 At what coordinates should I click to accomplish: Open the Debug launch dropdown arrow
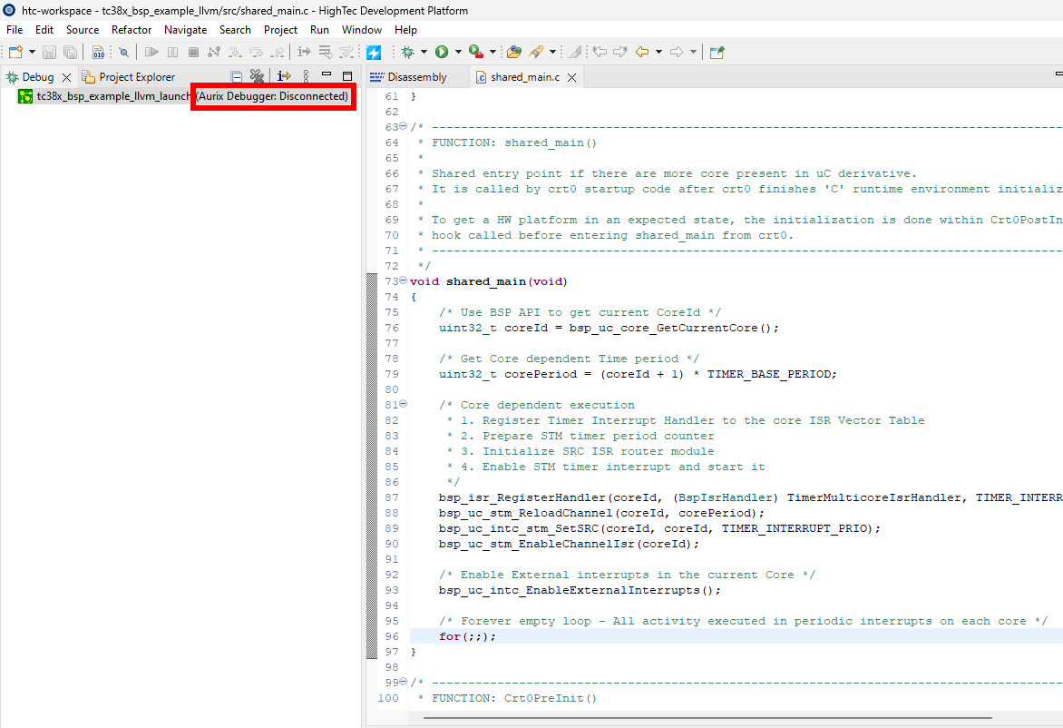(x=424, y=53)
